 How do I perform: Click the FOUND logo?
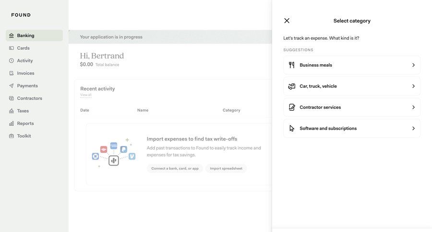(21, 15)
